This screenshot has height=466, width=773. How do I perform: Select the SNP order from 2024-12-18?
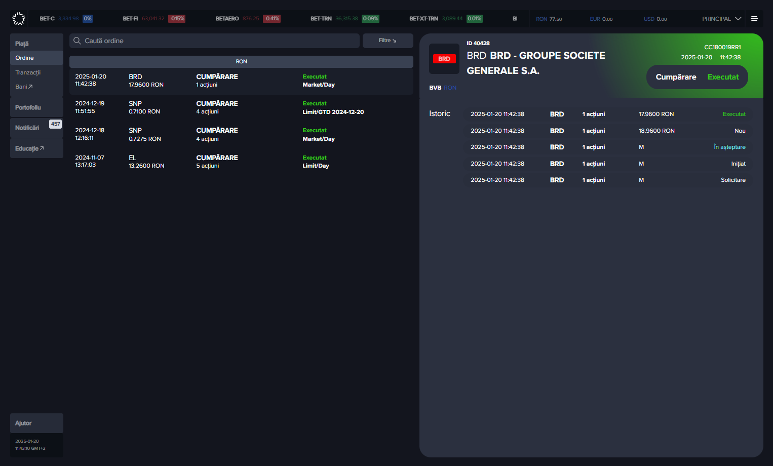click(241, 134)
